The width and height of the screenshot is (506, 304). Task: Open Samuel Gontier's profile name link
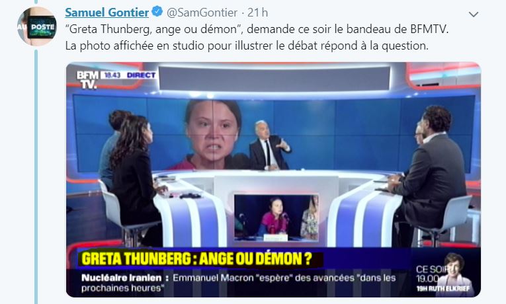tap(106, 13)
